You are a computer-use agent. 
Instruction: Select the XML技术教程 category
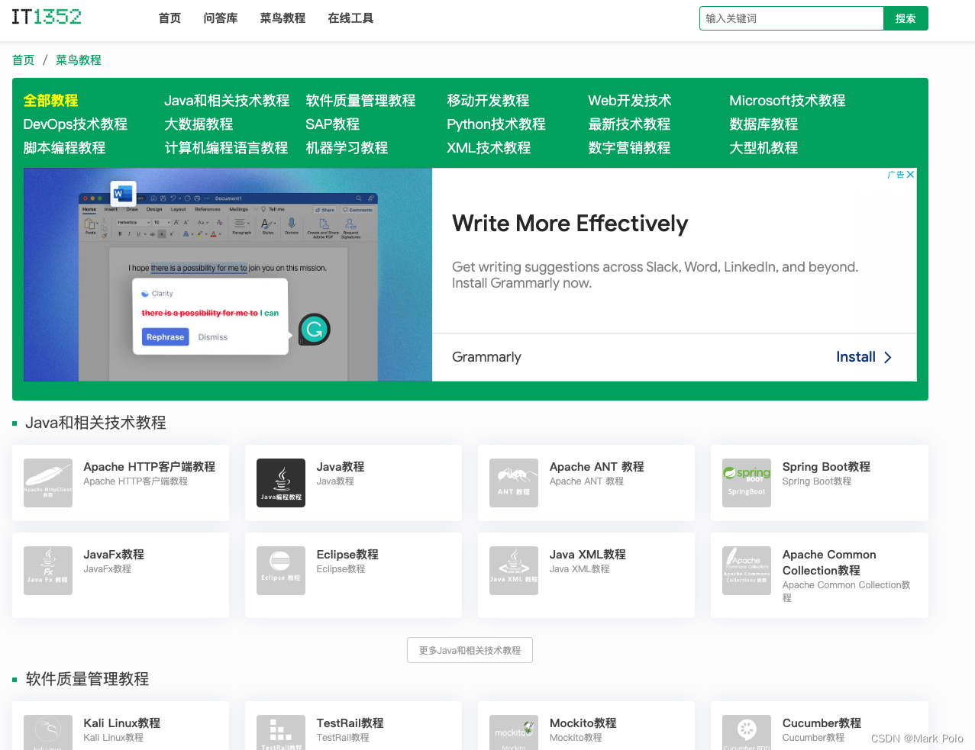click(x=489, y=148)
